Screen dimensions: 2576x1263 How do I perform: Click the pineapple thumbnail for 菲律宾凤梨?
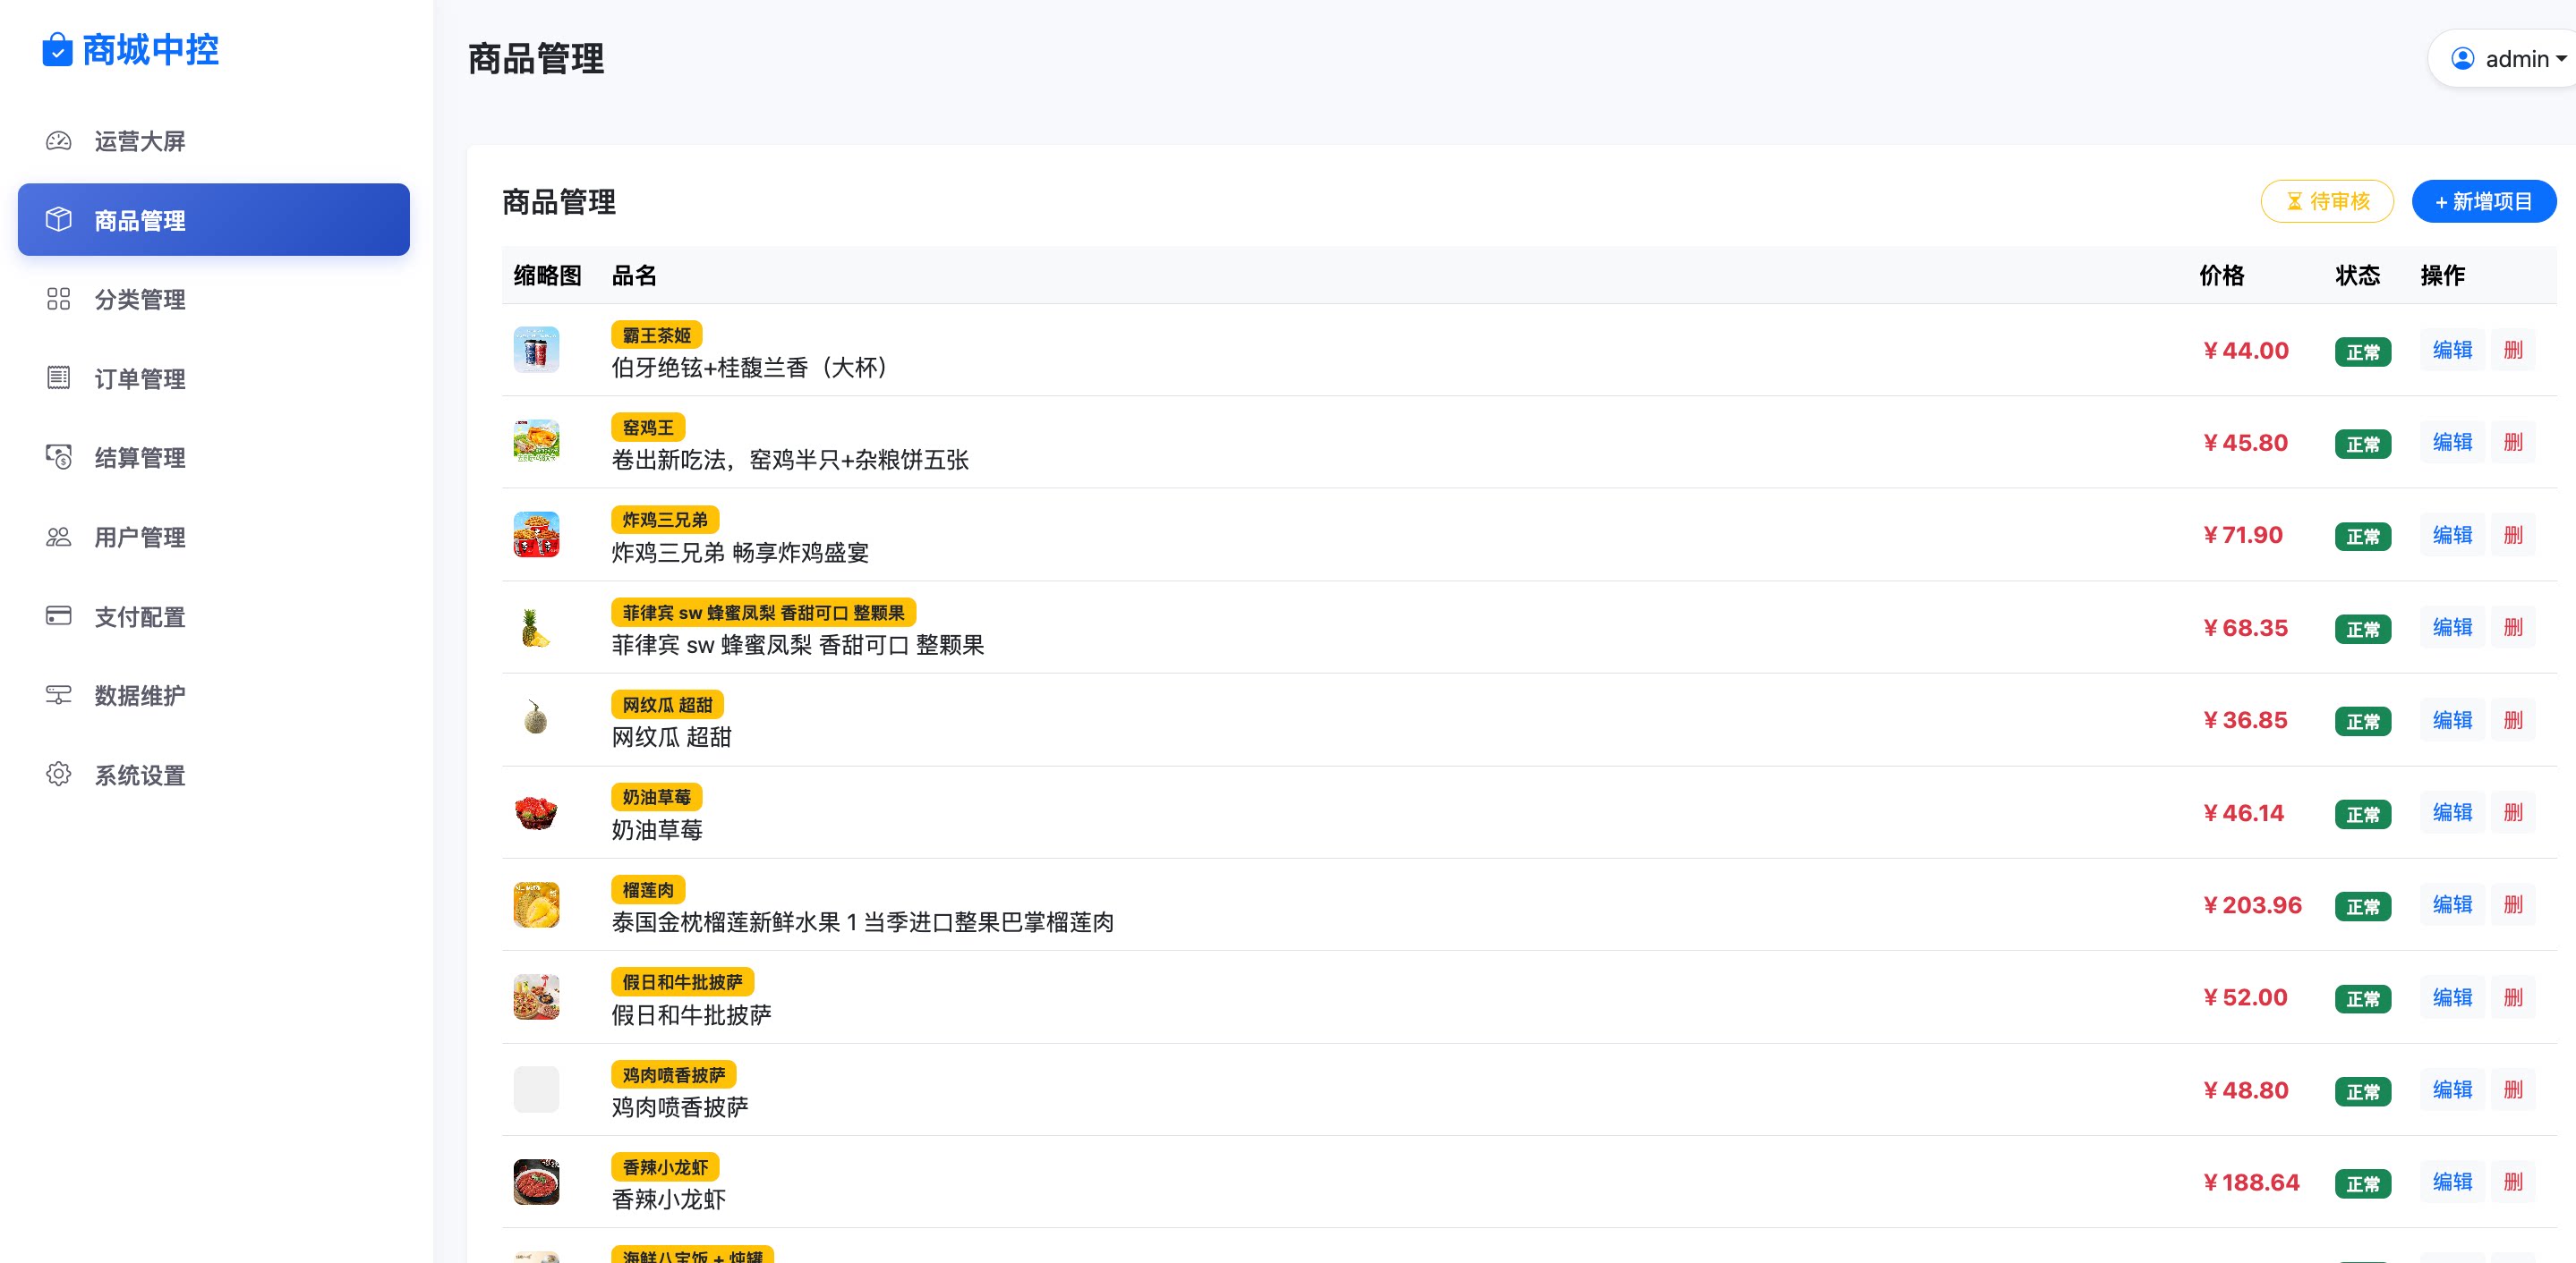click(x=536, y=628)
